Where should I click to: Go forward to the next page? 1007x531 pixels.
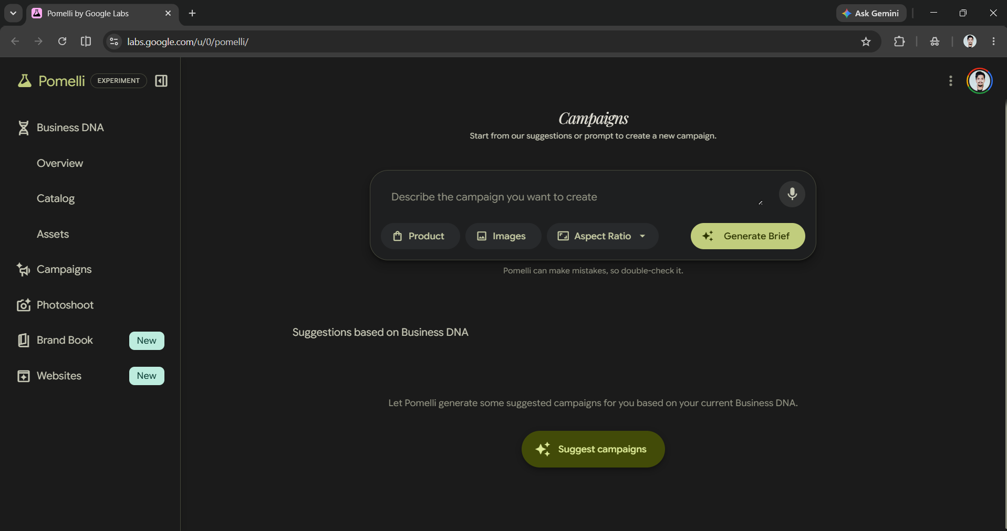[38, 41]
